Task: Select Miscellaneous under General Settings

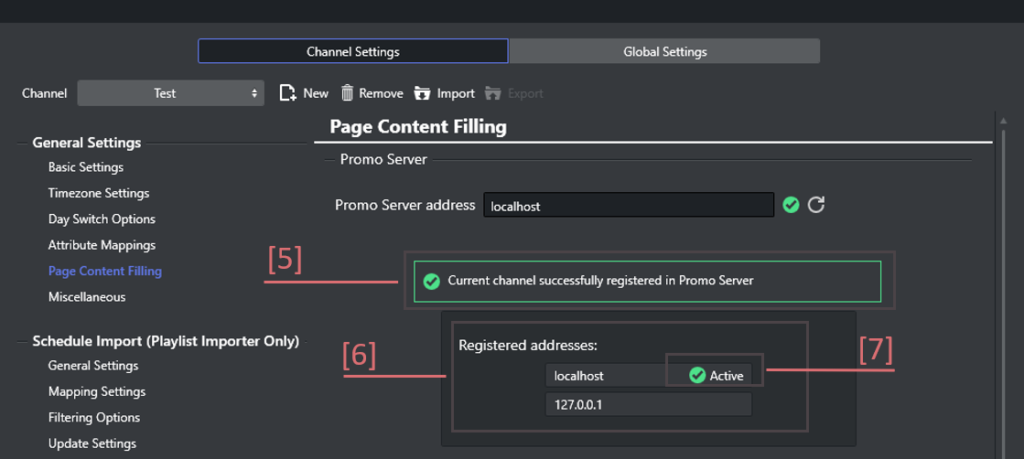Action: click(x=87, y=297)
